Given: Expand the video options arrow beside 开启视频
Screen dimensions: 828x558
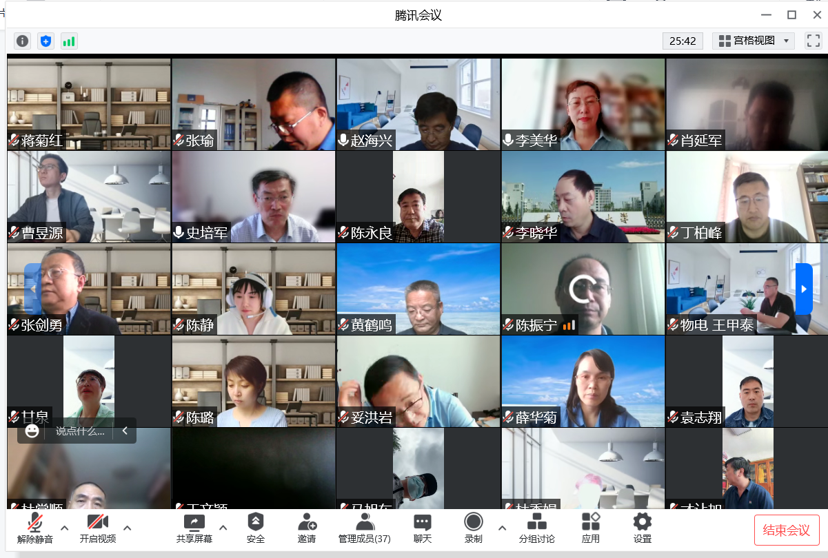Looking at the screenshot, I should 127,528.
